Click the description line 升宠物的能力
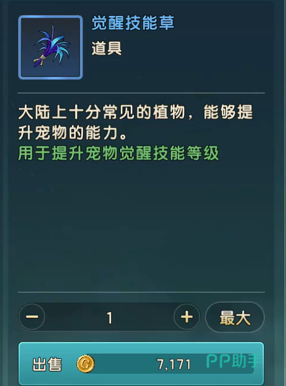 click(x=73, y=133)
